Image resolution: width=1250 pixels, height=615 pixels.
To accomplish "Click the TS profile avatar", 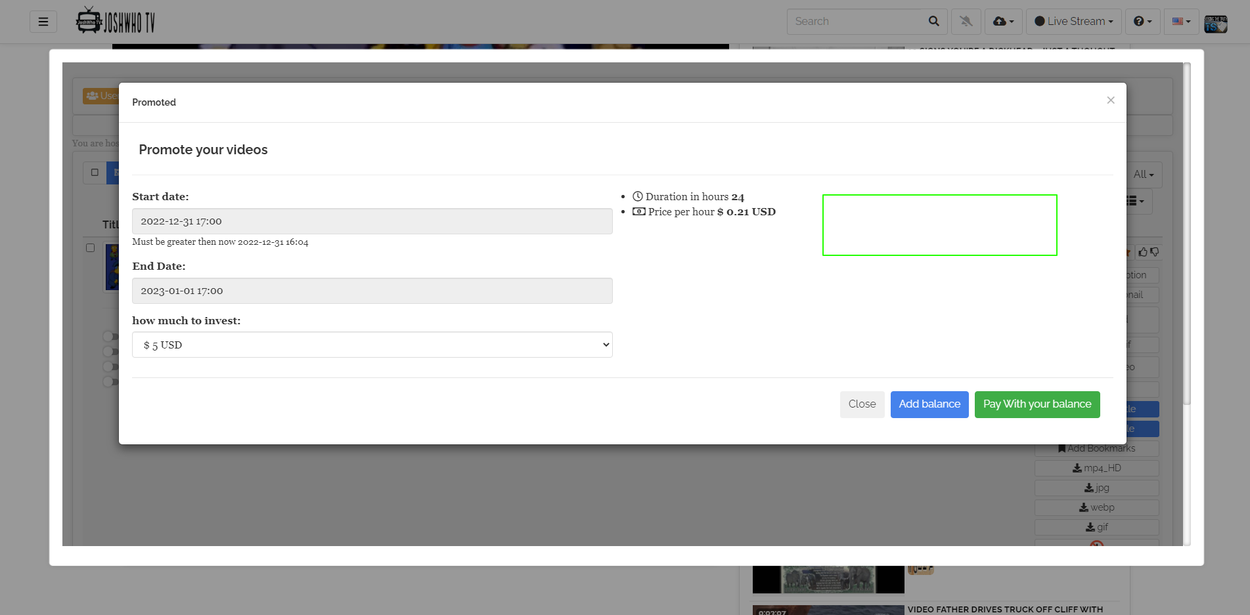I will [x=1216, y=23].
